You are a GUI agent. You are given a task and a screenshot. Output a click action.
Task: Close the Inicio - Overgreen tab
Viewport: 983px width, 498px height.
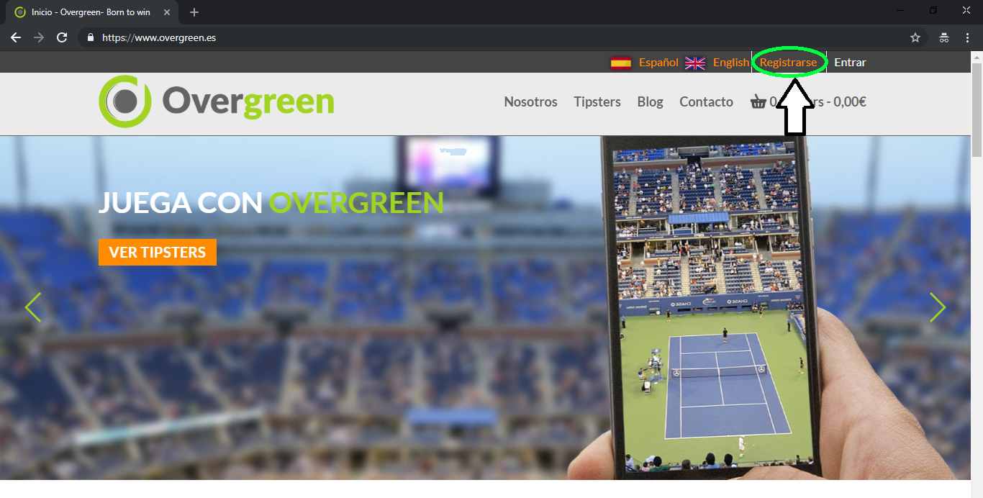(167, 12)
